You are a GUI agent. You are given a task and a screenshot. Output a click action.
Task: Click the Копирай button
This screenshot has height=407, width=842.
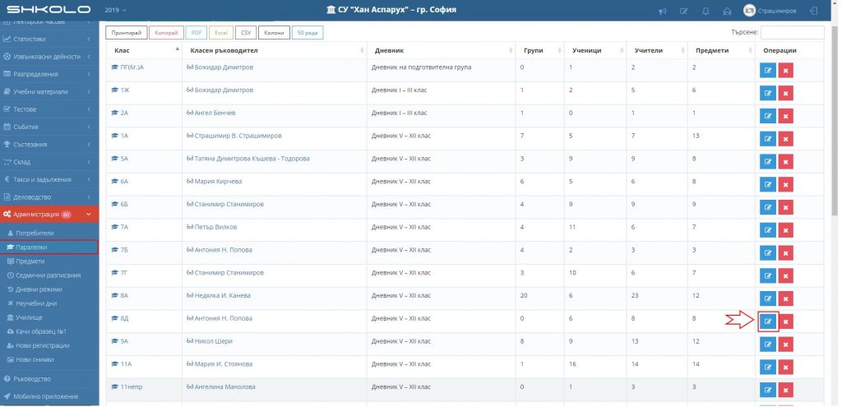(x=166, y=33)
